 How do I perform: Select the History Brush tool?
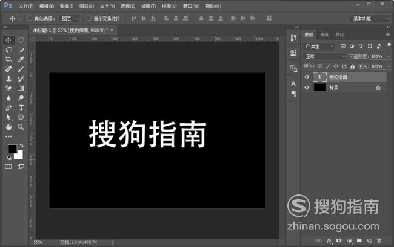point(21,79)
